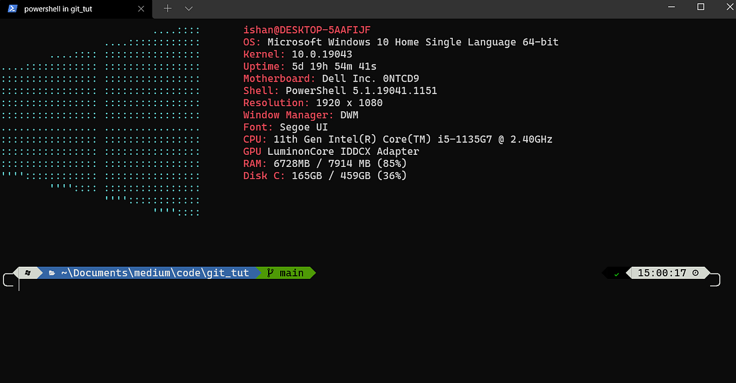Click the Windows logo segment in prompt
Image resolution: width=736 pixels, height=383 pixels.
click(28, 273)
